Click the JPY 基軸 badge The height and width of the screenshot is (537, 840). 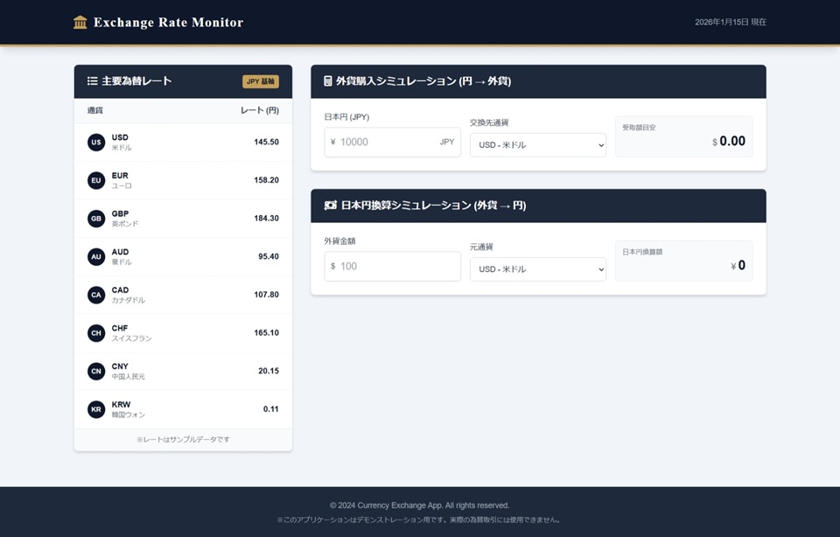pos(261,81)
